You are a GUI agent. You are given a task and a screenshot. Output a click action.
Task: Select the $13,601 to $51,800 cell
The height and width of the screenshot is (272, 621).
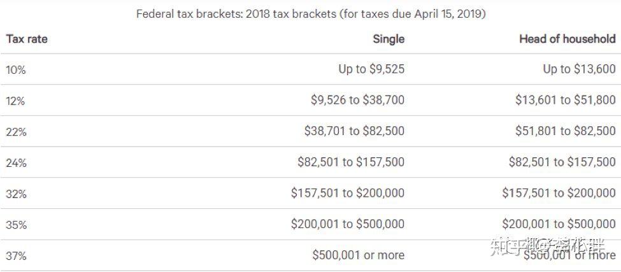(x=566, y=100)
